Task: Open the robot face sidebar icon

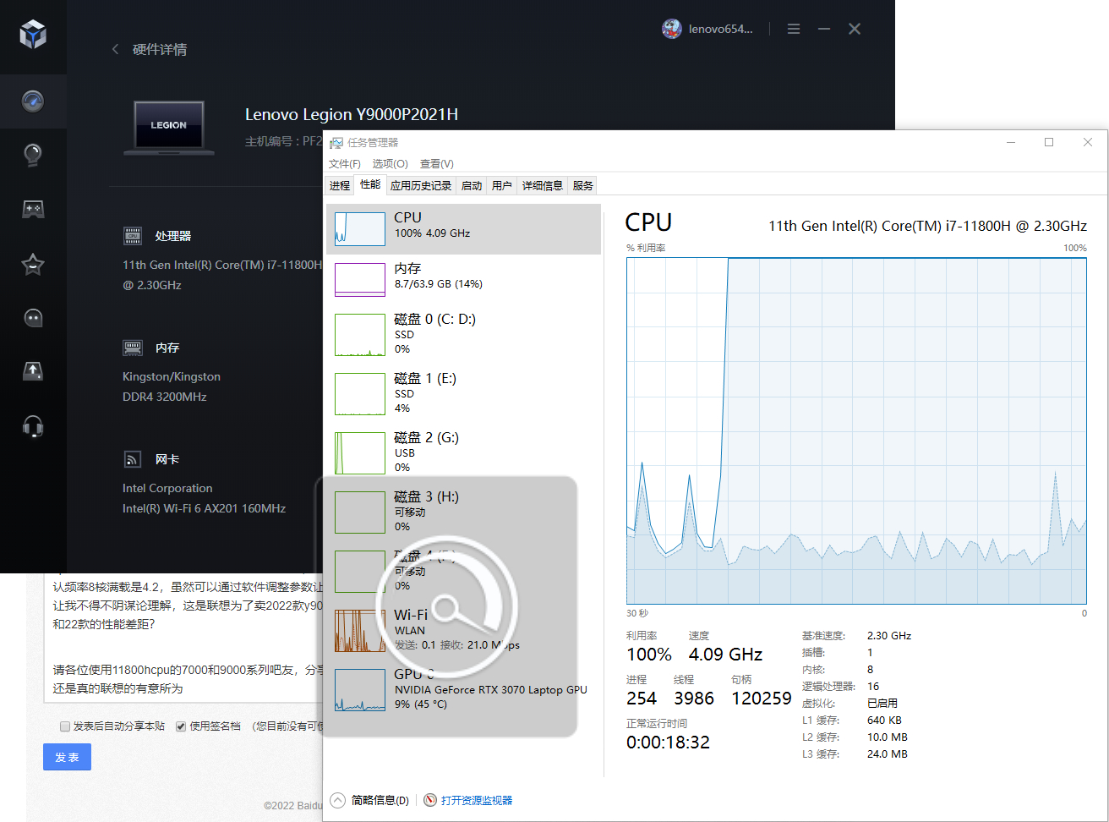Action: [x=33, y=318]
